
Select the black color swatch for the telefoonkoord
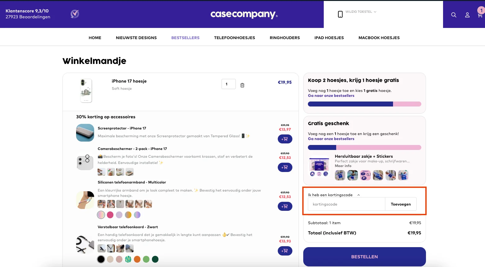click(101, 259)
